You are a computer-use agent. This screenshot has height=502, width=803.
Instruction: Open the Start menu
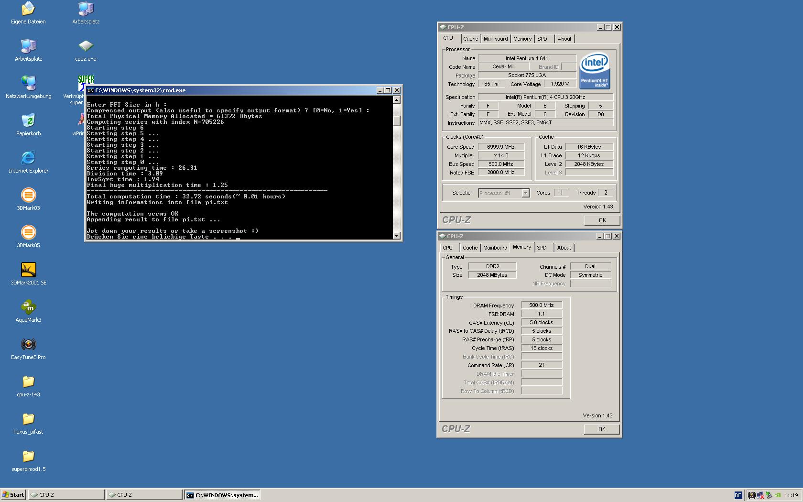coord(13,495)
